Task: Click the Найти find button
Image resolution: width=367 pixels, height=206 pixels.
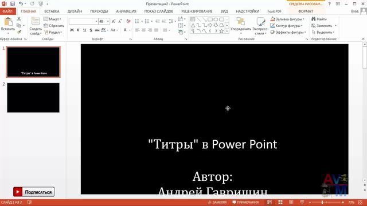Action: pyautogui.click(x=319, y=19)
